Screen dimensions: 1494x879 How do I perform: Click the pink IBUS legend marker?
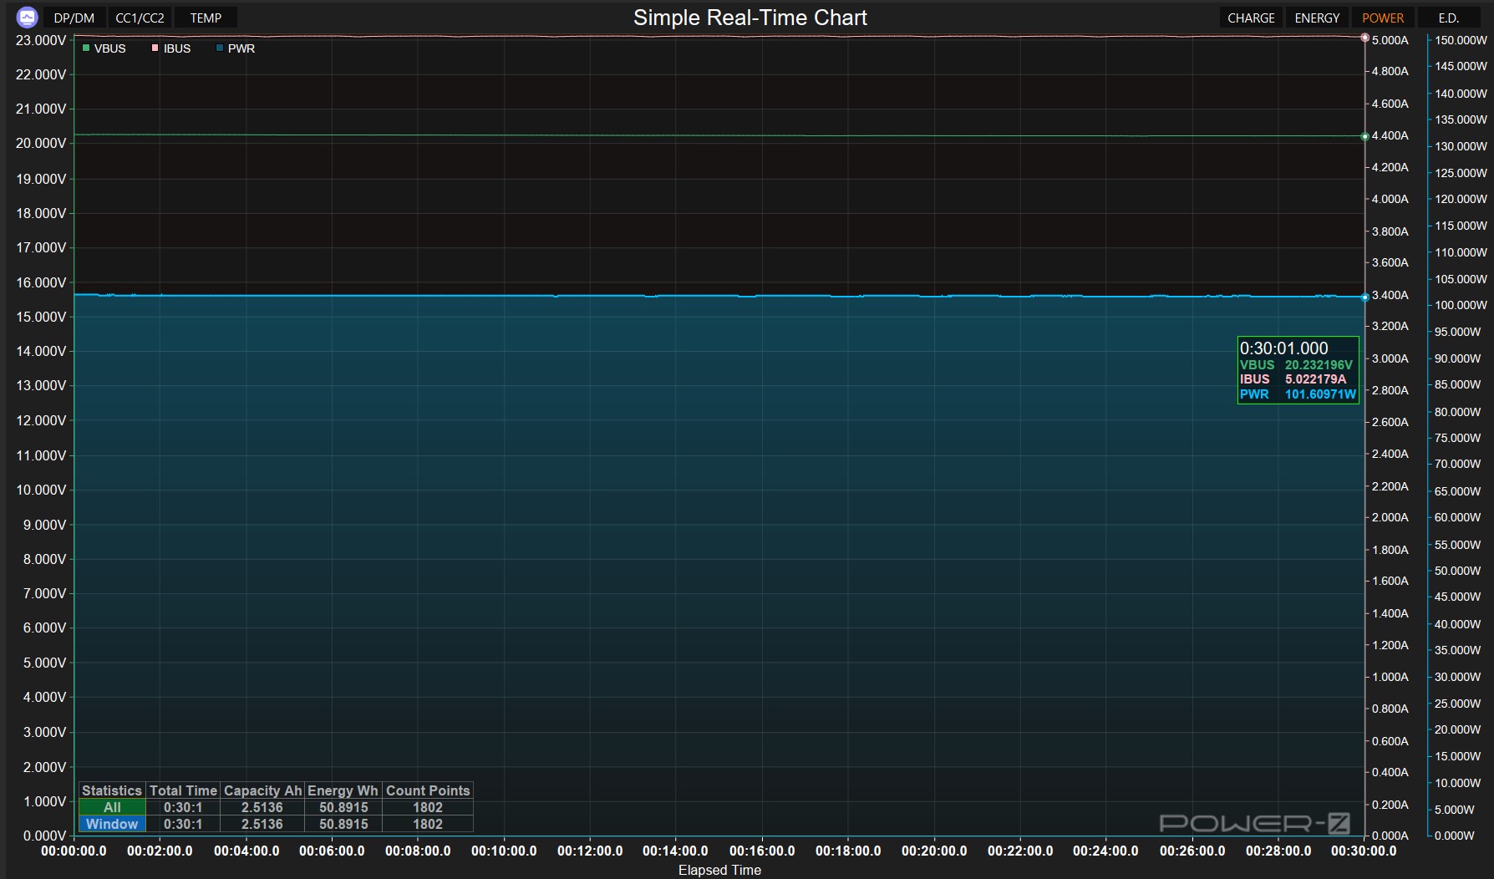(x=155, y=48)
